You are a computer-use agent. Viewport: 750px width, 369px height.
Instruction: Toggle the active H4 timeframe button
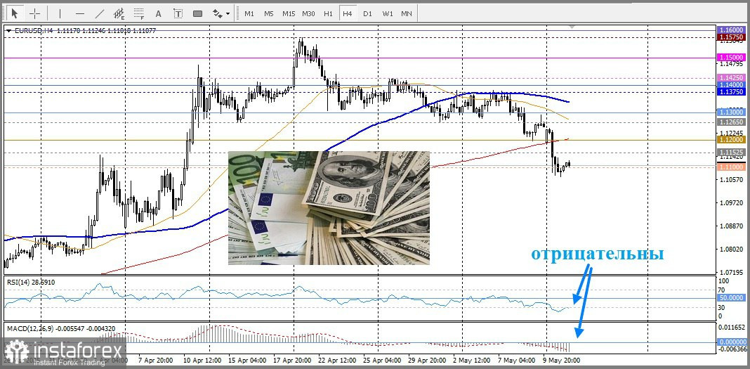point(347,13)
